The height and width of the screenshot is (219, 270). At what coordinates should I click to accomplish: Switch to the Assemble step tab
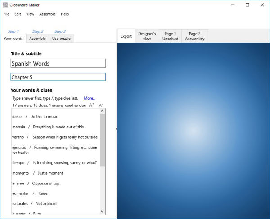click(x=37, y=39)
